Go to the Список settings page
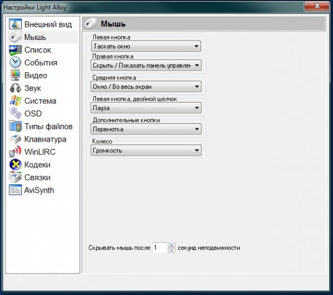The height and width of the screenshot is (295, 333). (x=43, y=50)
